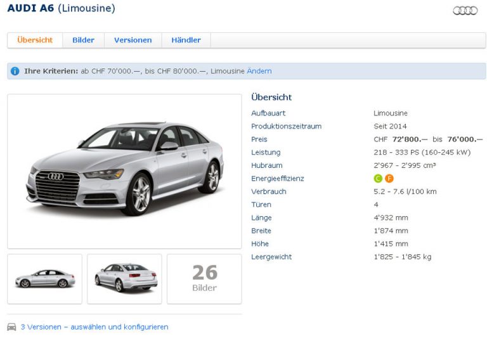Click the AUDI A6 (Limousine) page heading
The image size is (487, 341).
pyautogui.click(x=61, y=9)
